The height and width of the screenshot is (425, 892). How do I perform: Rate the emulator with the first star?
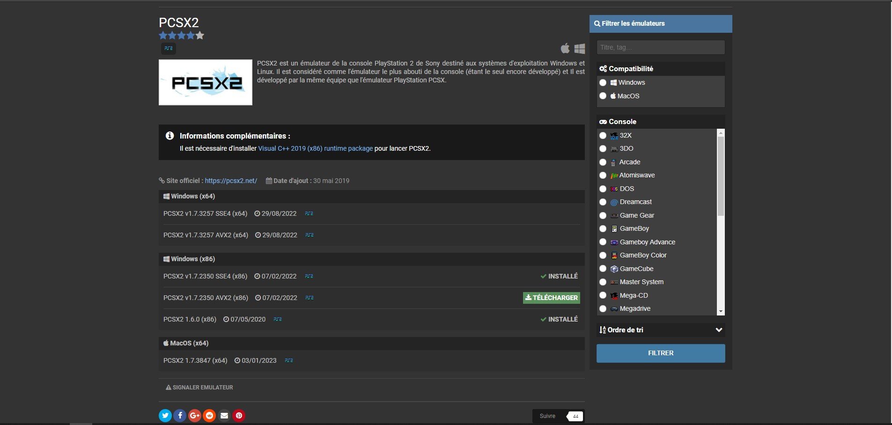[x=163, y=36]
